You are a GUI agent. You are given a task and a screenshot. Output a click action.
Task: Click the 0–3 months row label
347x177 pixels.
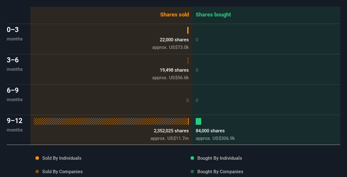[15, 34]
